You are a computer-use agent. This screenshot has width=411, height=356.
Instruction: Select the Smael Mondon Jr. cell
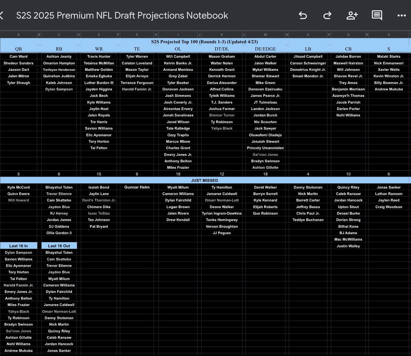coord(308,76)
